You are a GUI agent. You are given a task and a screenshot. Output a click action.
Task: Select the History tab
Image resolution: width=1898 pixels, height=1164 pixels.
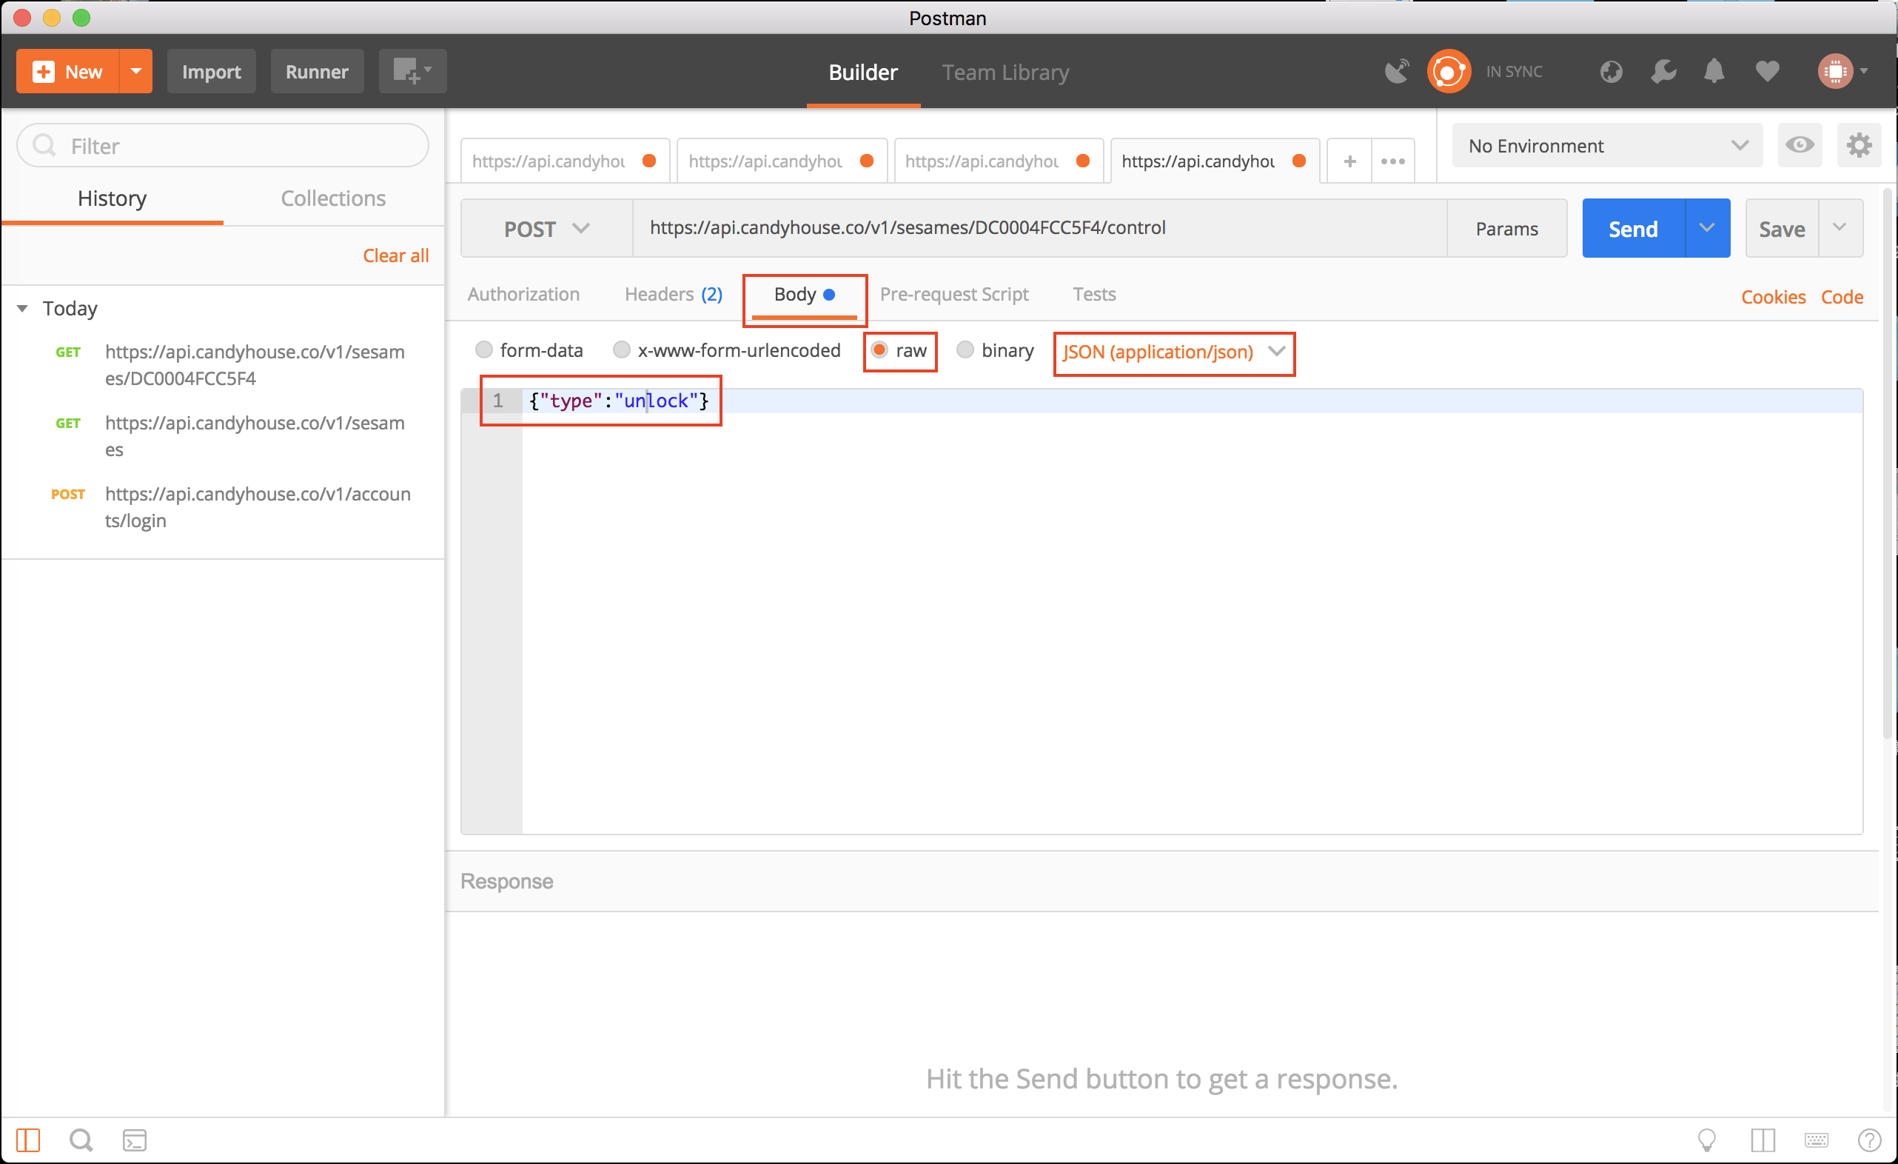coord(112,198)
